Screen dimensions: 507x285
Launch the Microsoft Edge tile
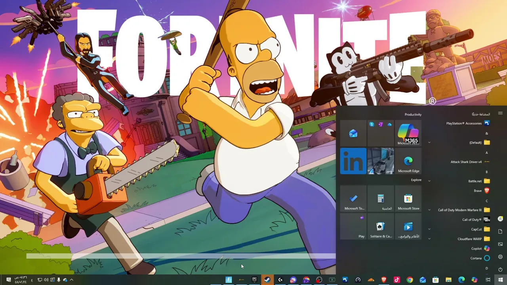(408, 161)
